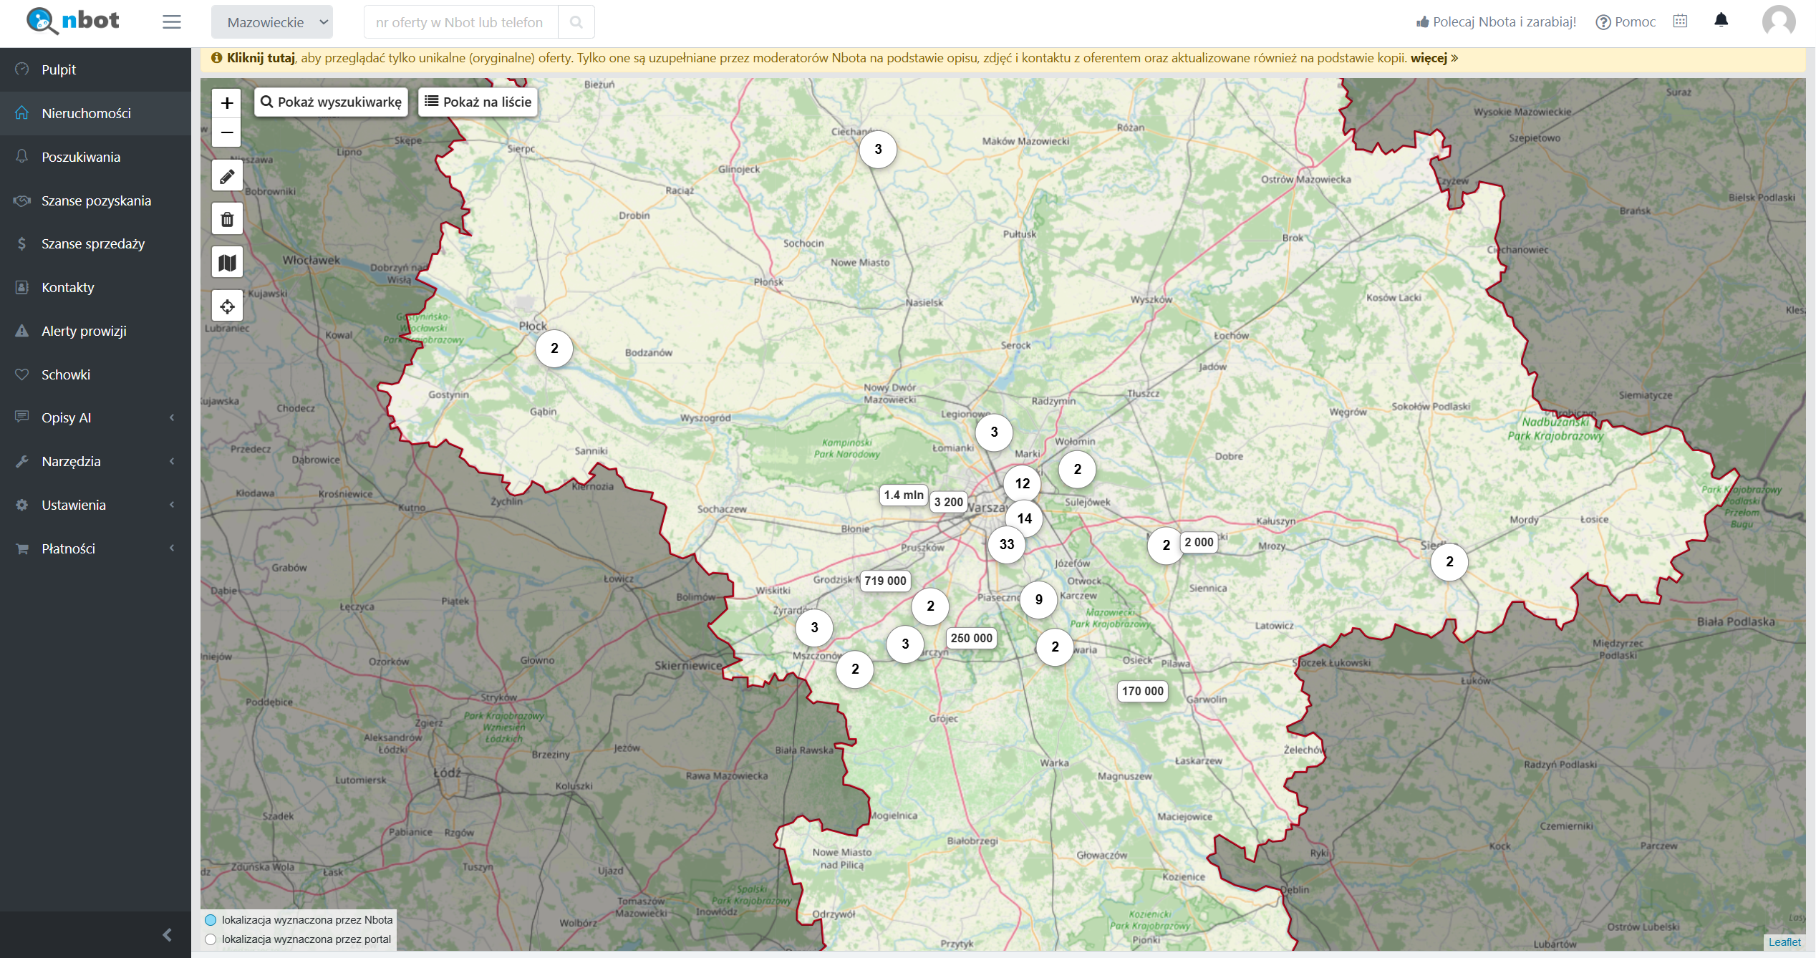Open the calendar icon in header
Image resolution: width=1816 pixels, height=958 pixels.
click(1680, 21)
